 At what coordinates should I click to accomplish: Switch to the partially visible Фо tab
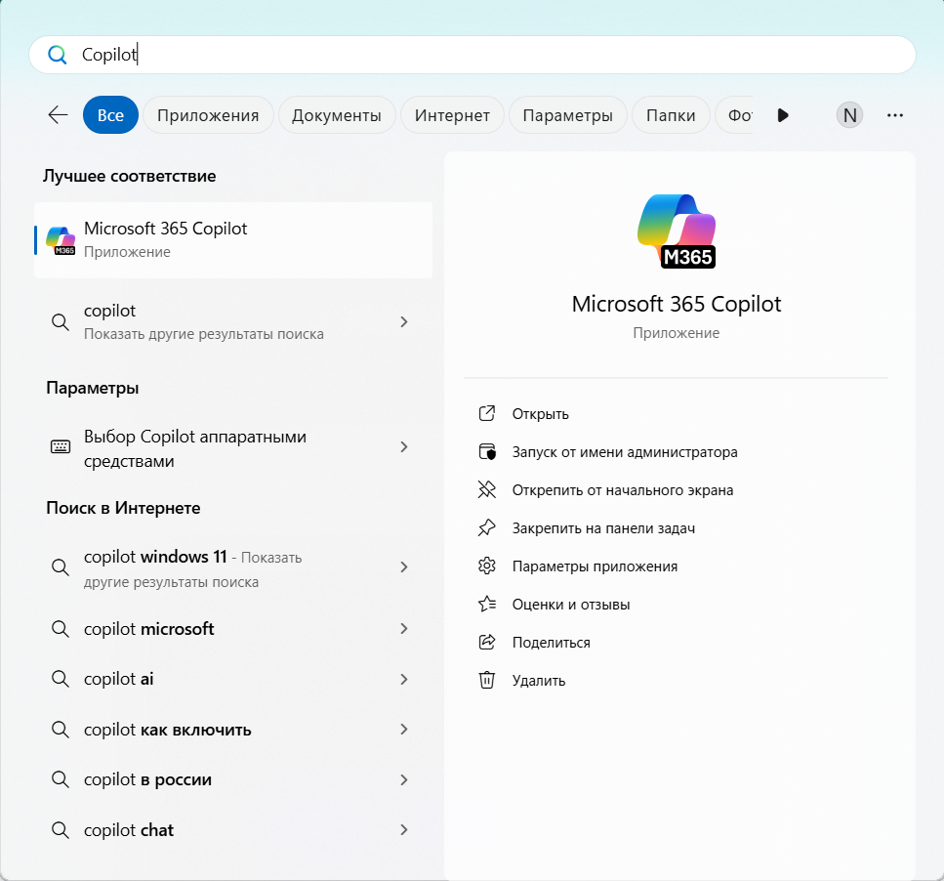(736, 115)
